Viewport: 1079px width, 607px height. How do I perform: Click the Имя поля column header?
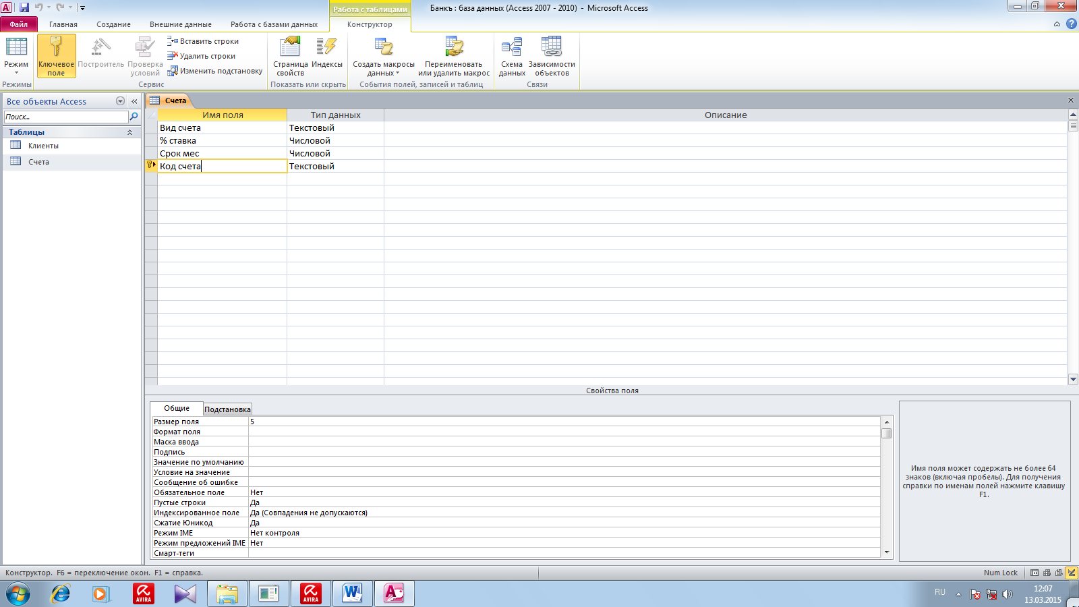[222, 115]
